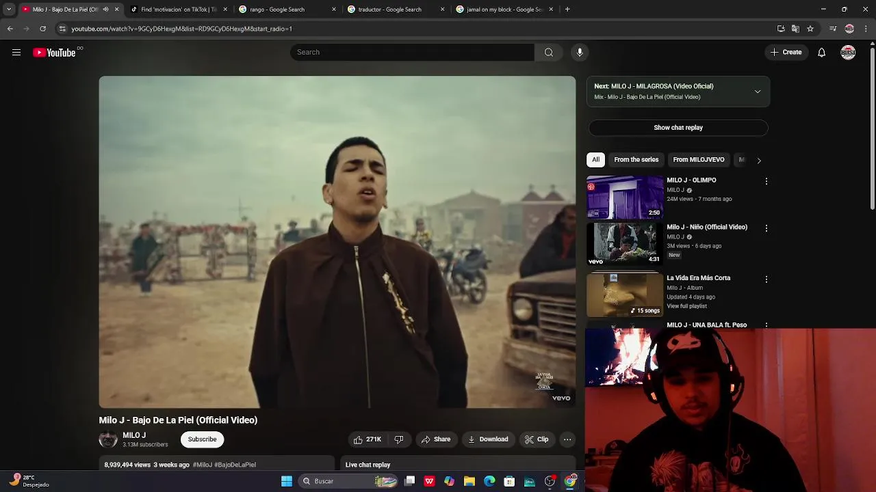Open the Milo J - Niño video thumbnail

(x=625, y=244)
